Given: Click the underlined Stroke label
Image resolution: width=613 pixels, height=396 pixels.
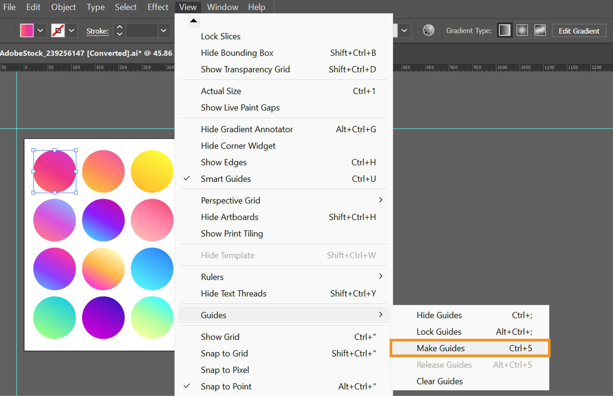Looking at the screenshot, I should tap(97, 31).
